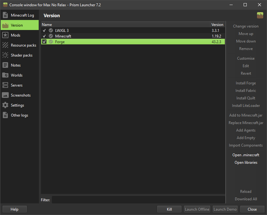This screenshot has height=215, width=267.
Task: Select the Minecraft row version 1.19.2
Action: tap(216, 36)
